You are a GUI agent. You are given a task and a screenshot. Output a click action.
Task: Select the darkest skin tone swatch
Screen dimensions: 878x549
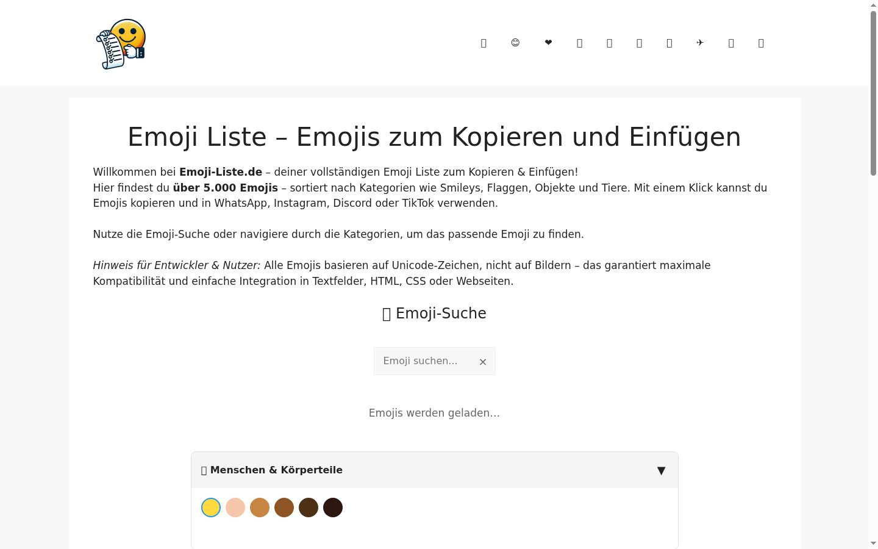333,508
